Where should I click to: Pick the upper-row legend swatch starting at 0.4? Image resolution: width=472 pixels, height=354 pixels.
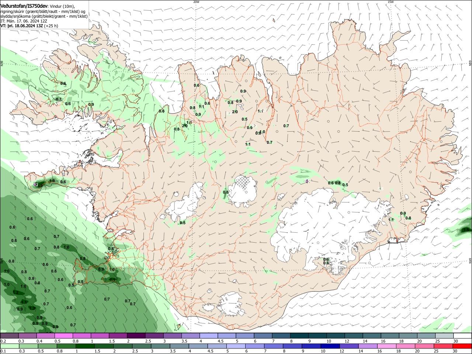click(45, 336)
